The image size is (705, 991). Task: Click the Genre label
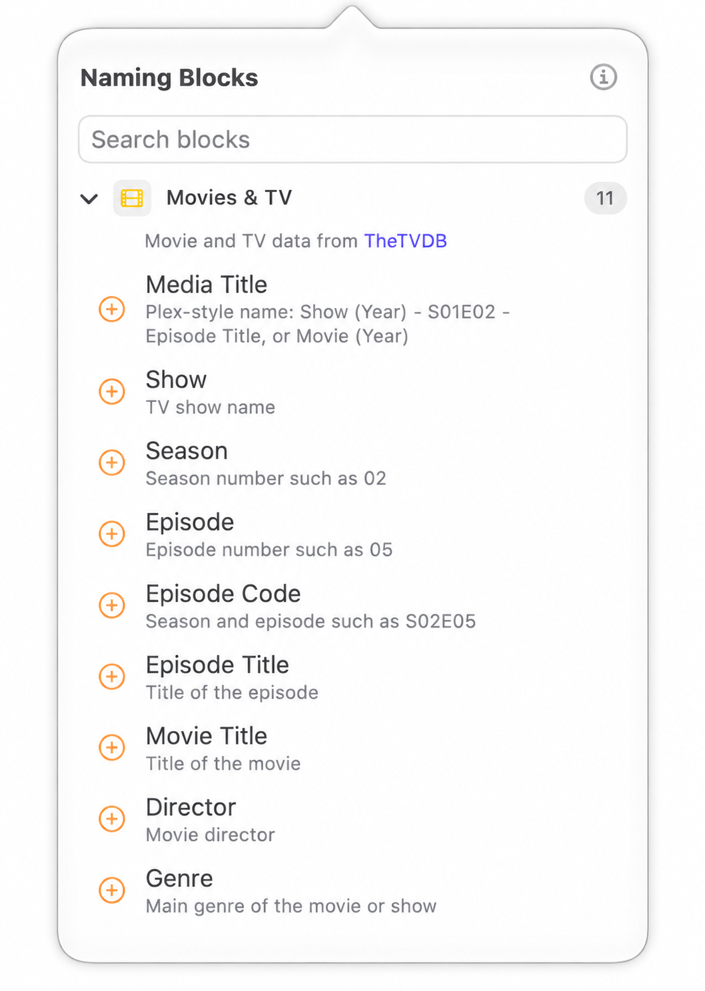click(x=179, y=878)
